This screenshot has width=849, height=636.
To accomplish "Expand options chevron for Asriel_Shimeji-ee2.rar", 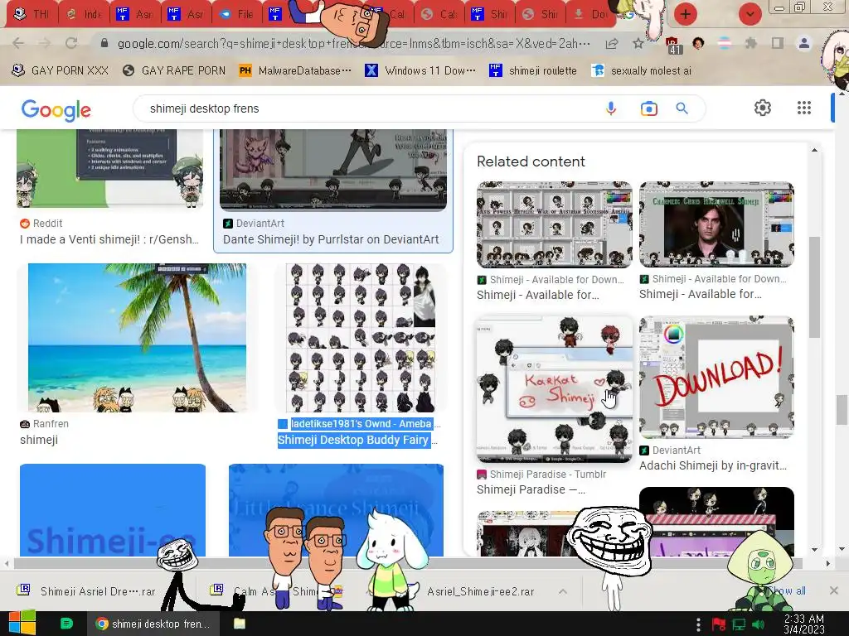I will 563,591.
